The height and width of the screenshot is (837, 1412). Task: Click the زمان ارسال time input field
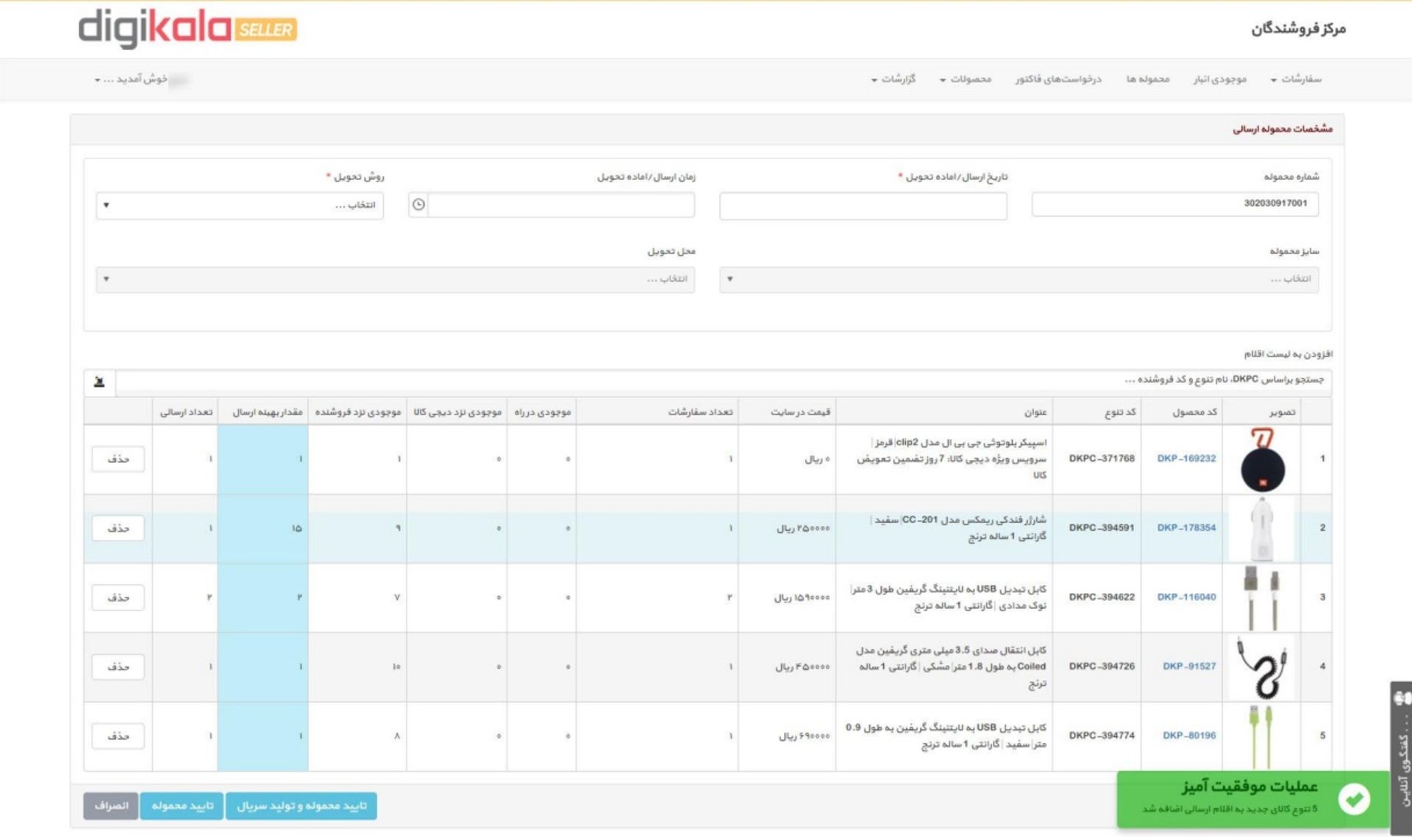[x=561, y=204]
